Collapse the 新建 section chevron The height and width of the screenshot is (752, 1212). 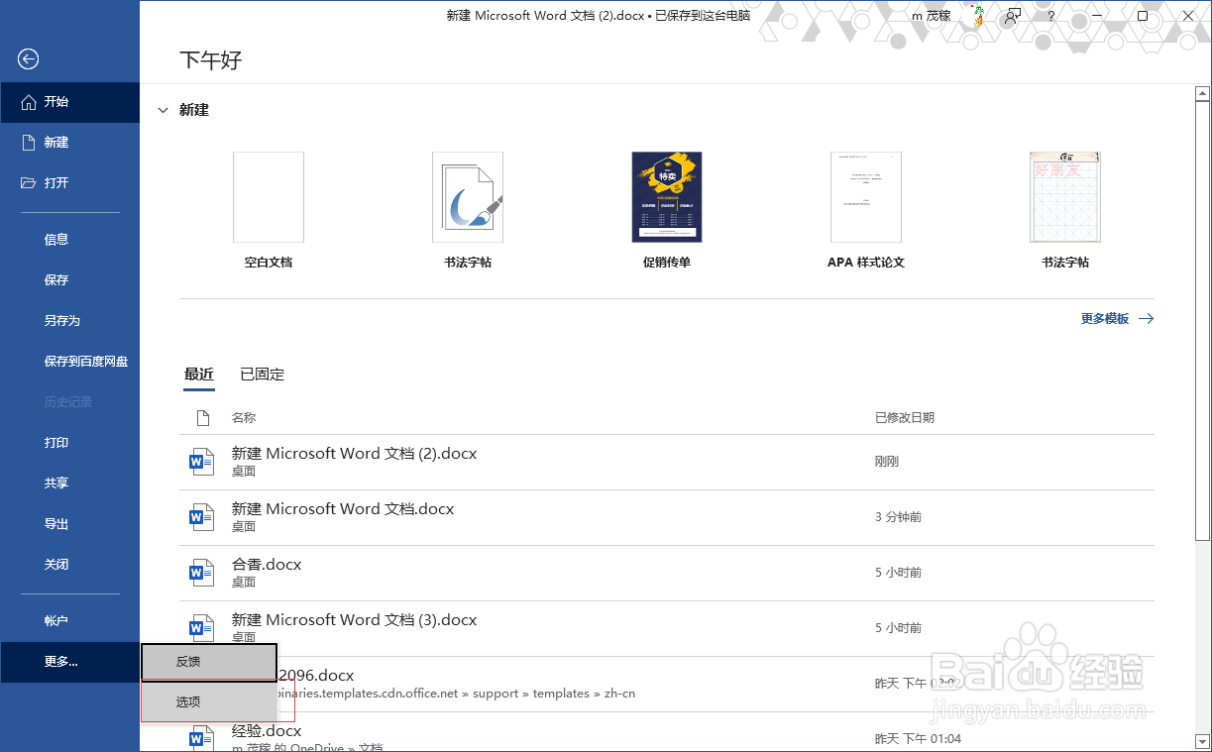click(x=164, y=111)
